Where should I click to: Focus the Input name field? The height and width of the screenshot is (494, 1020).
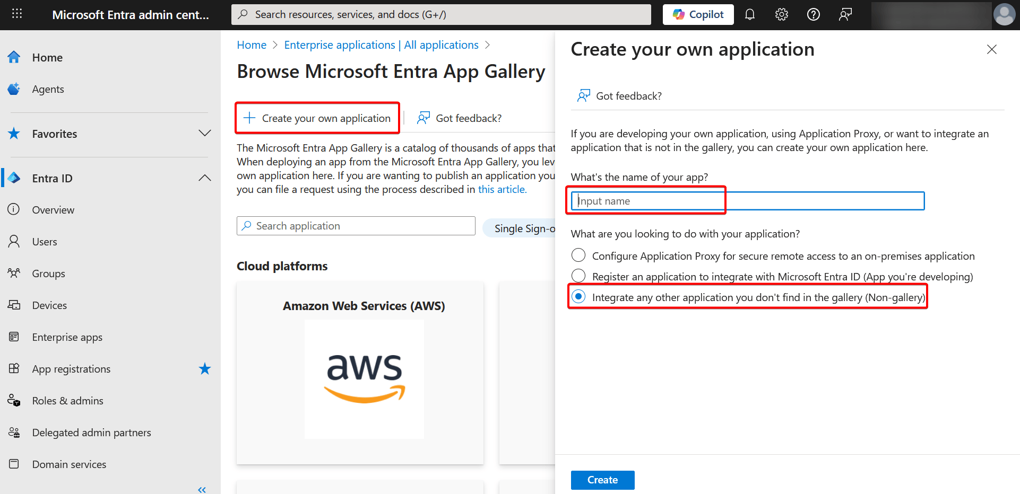[x=748, y=201]
